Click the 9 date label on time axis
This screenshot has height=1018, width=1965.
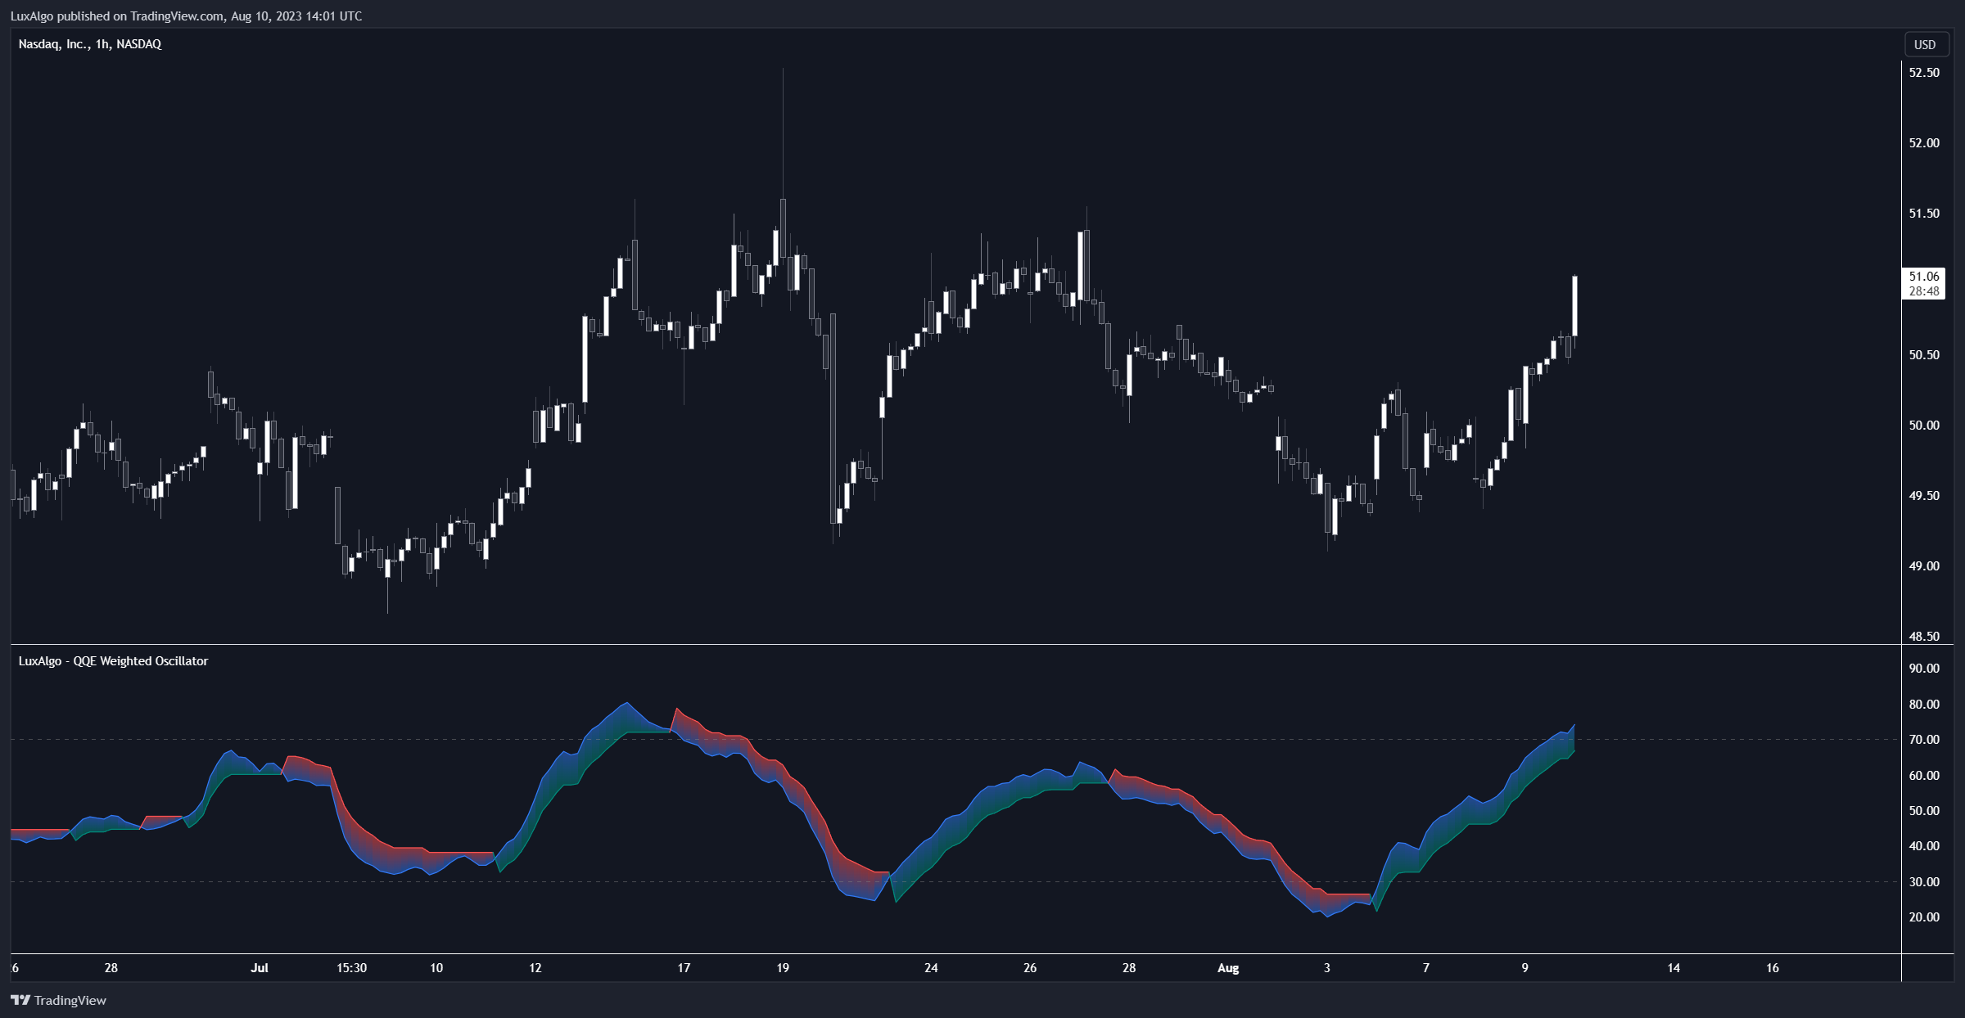[1525, 968]
